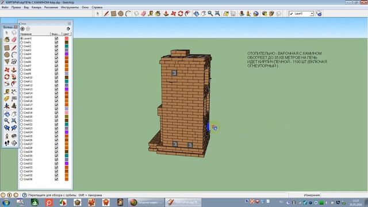The width and height of the screenshot is (368, 207).
Task: Delete layer with the minus button
Action: click(x=28, y=29)
